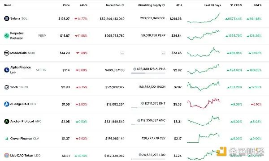Viewport: 269px width, 161px height.
Task: Click the Circulating Supply info icon
Action: (164, 5)
